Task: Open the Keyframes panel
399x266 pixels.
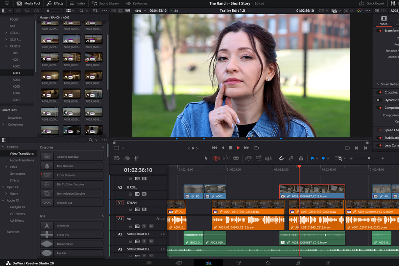Action: pos(137,3)
